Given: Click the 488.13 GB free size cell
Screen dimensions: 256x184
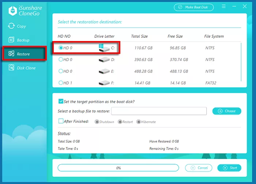Looking at the screenshot, I should pyautogui.click(x=179, y=71).
